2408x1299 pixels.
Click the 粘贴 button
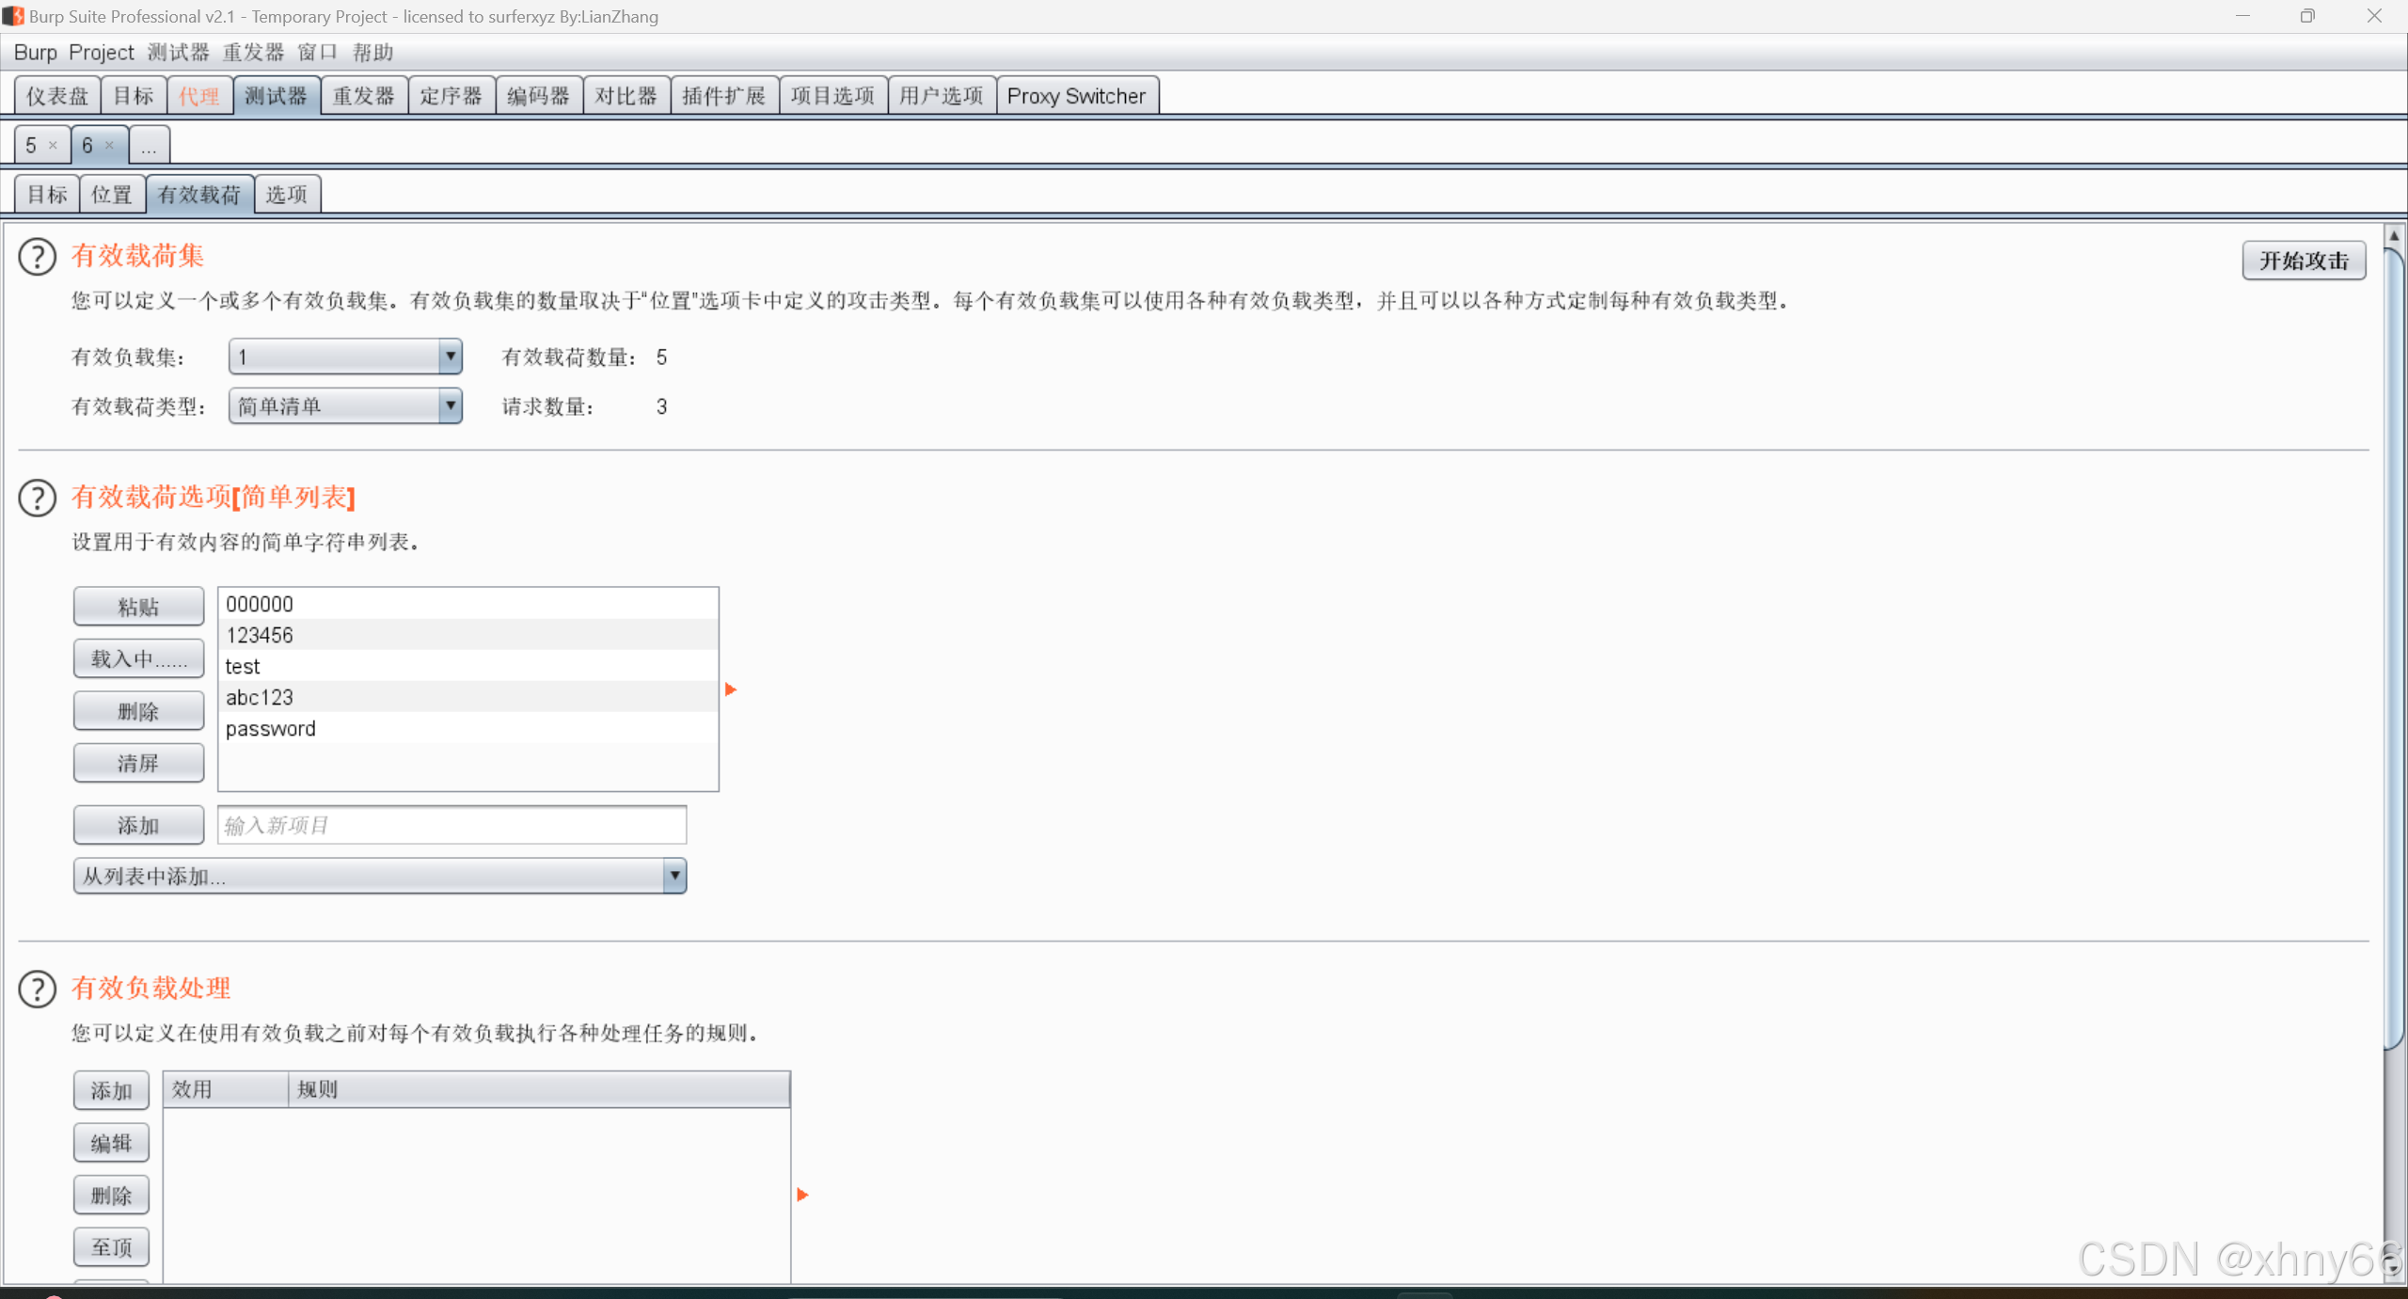pyautogui.click(x=138, y=607)
